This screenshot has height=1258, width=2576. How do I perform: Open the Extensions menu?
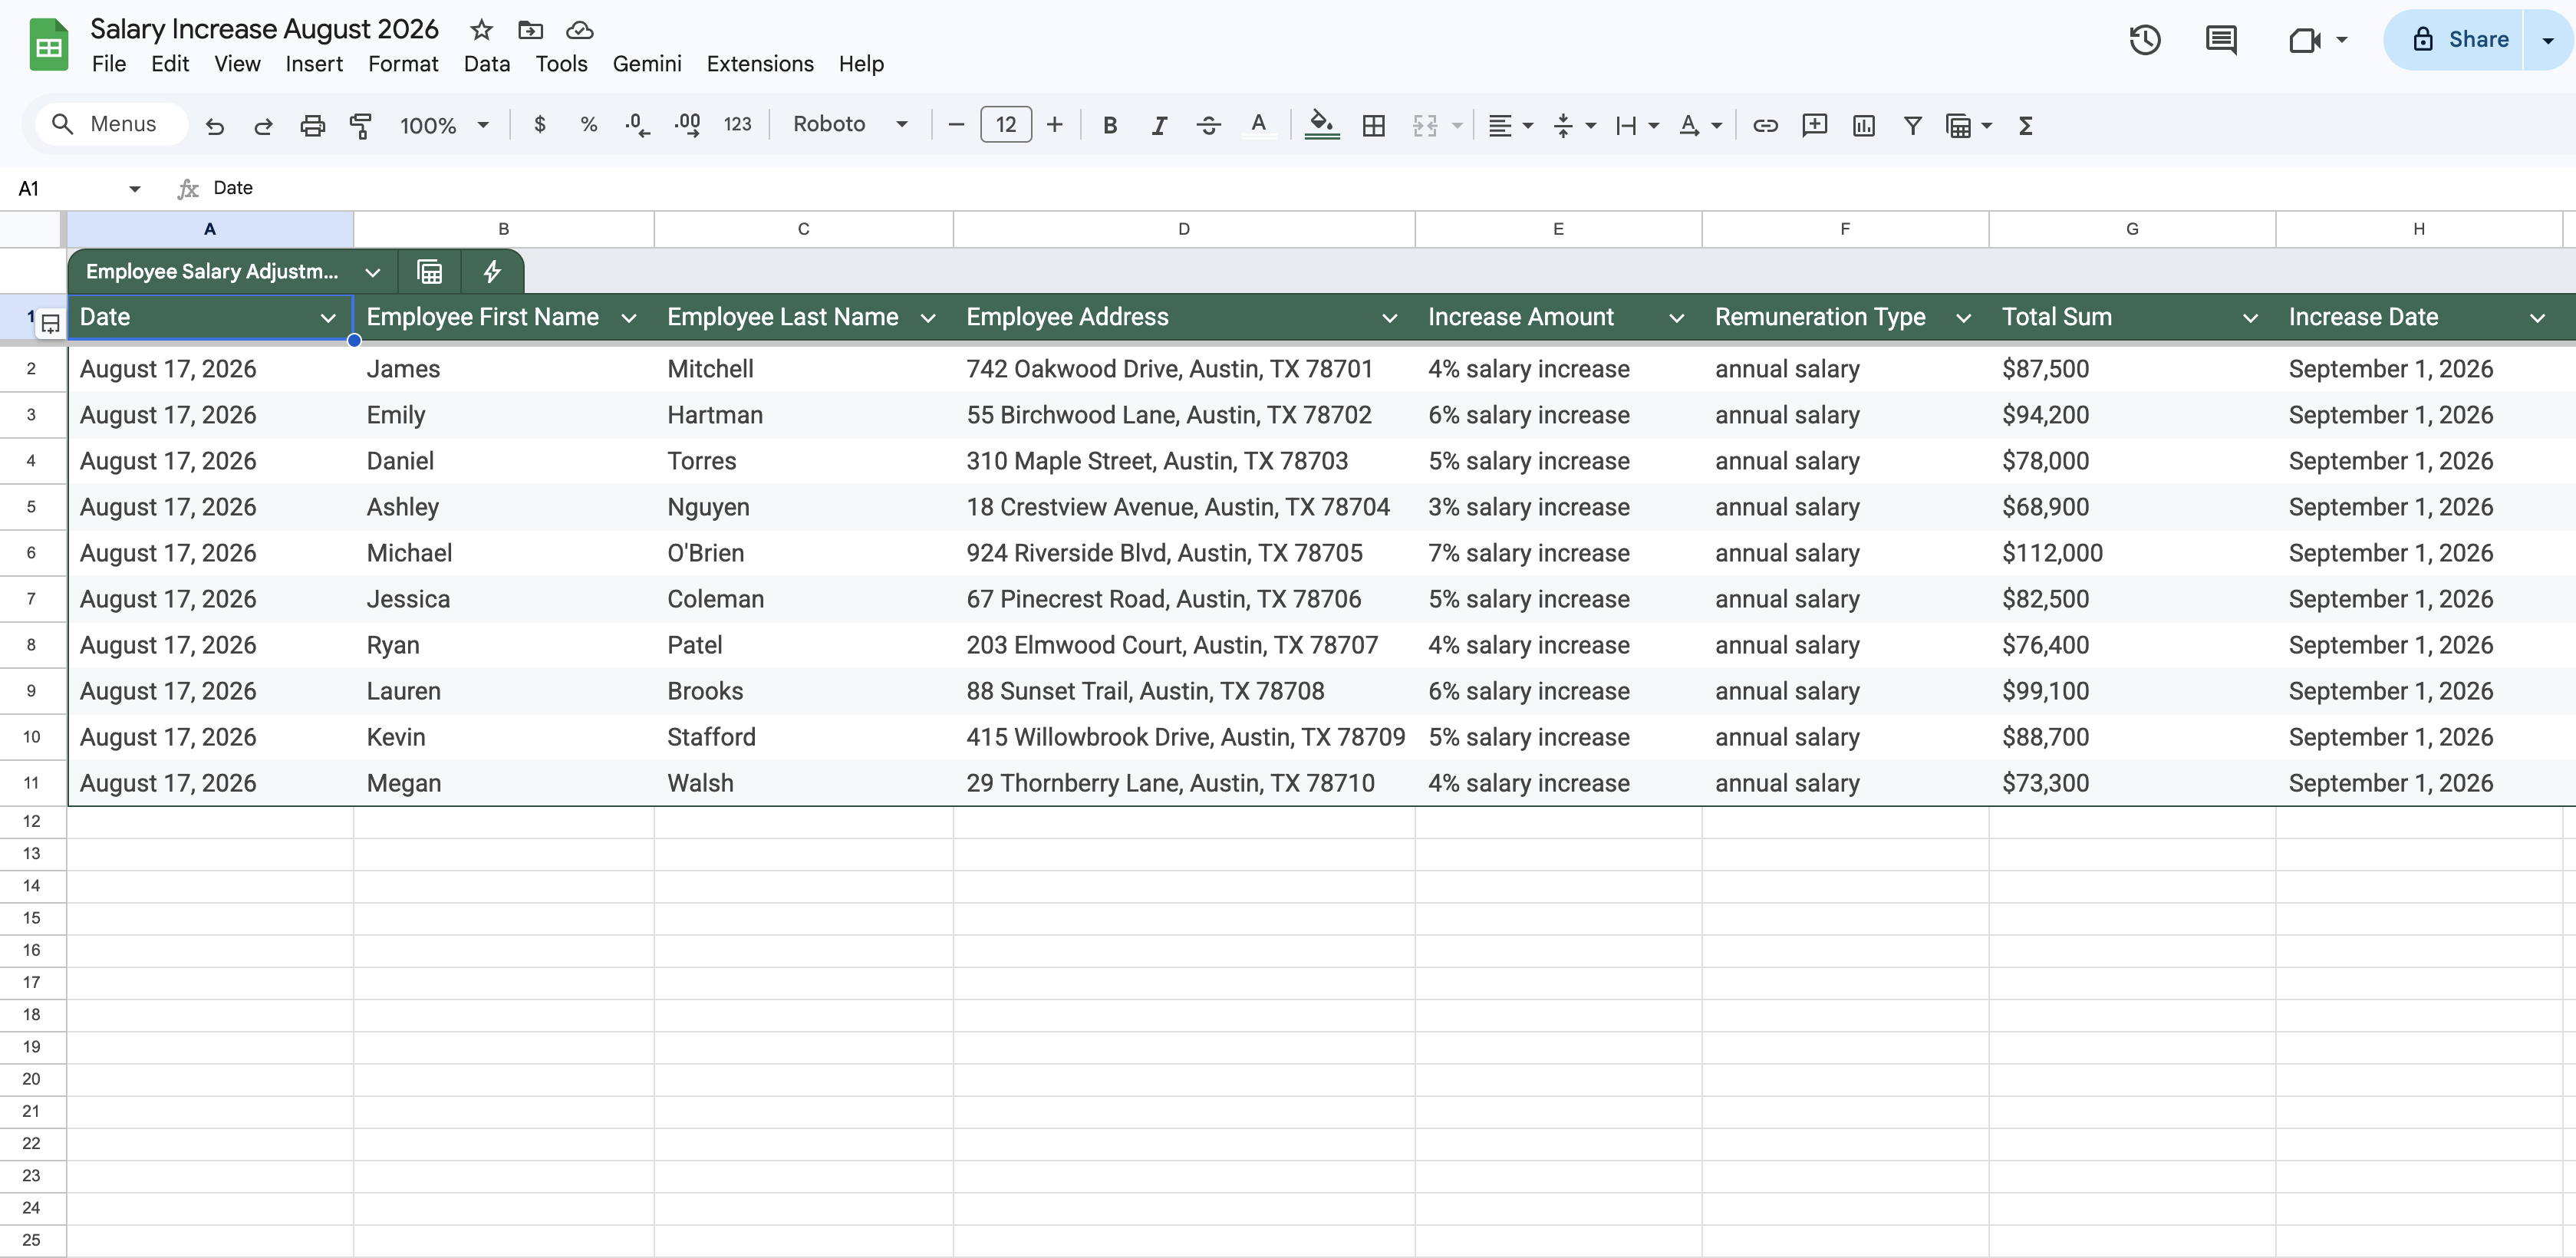[760, 64]
